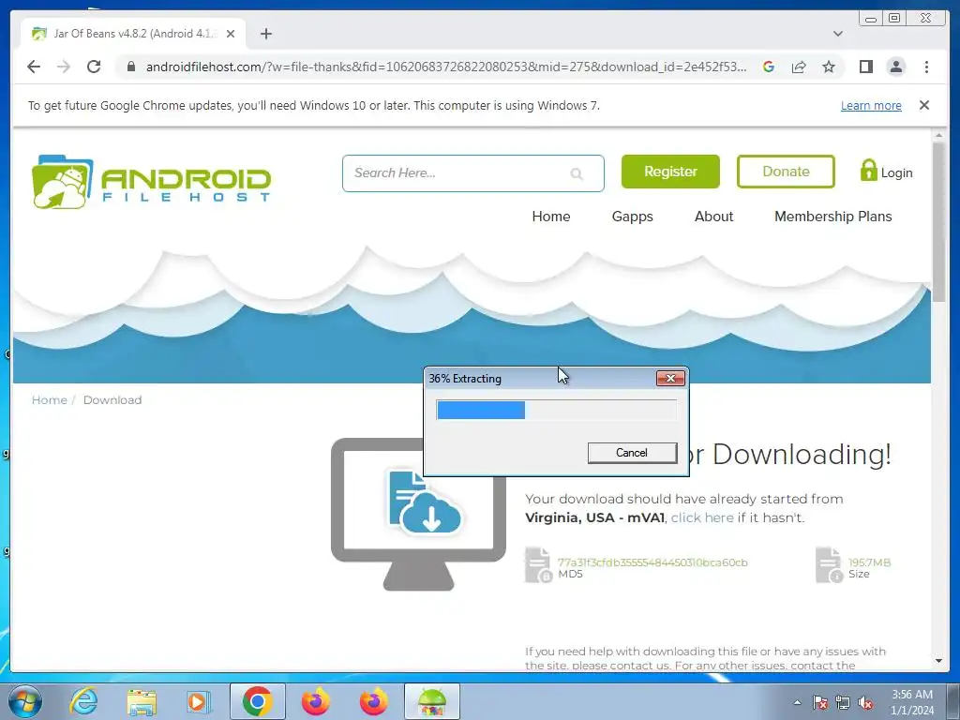Click the monitor cloud download illustration
Viewport: 960px width, 720px height.
(x=418, y=515)
